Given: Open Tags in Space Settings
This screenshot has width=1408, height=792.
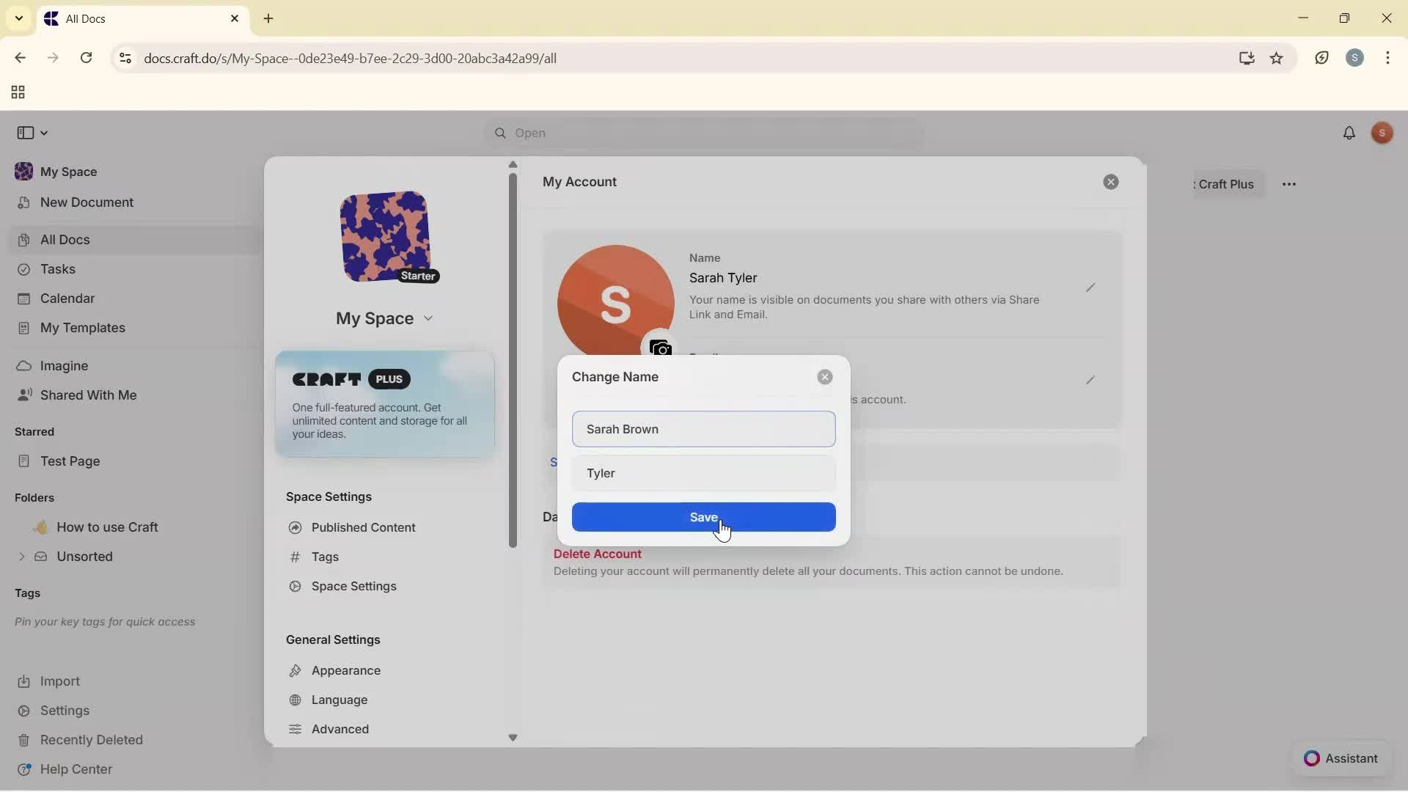Looking at the screenshot, I should click(x=325, y=556).
